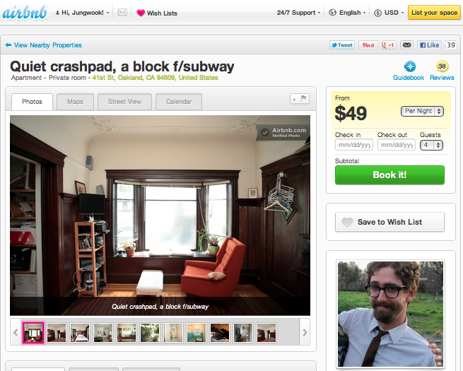Open the English language dropdown

[x=347, y=13]
